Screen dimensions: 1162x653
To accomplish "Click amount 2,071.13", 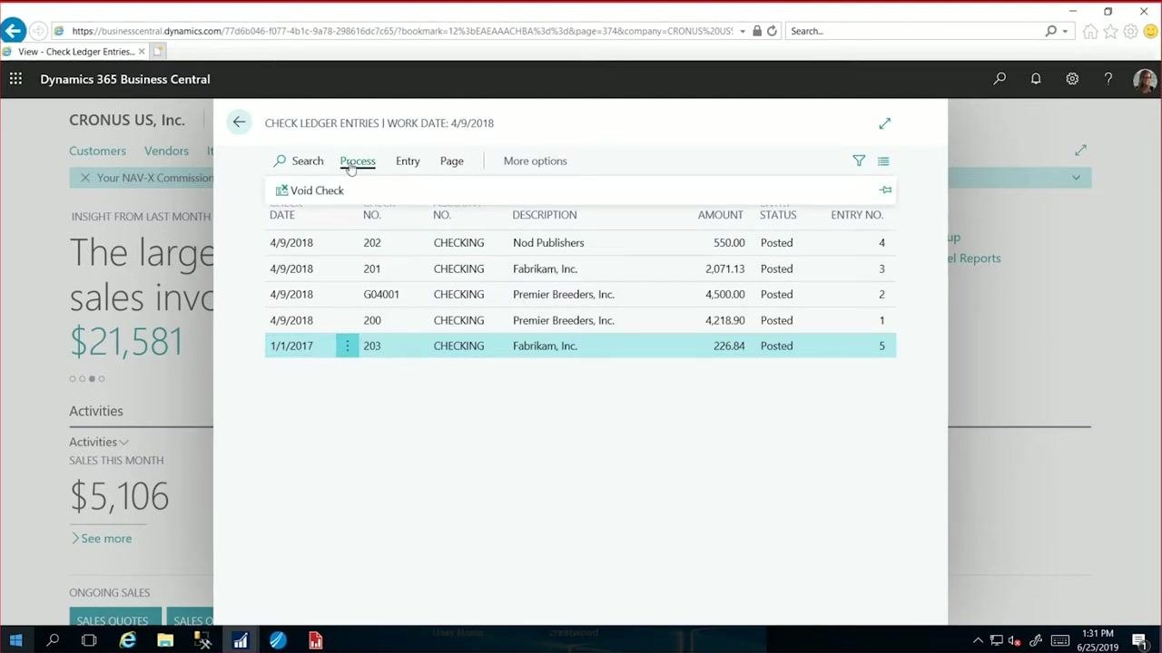I will point(724,268).
